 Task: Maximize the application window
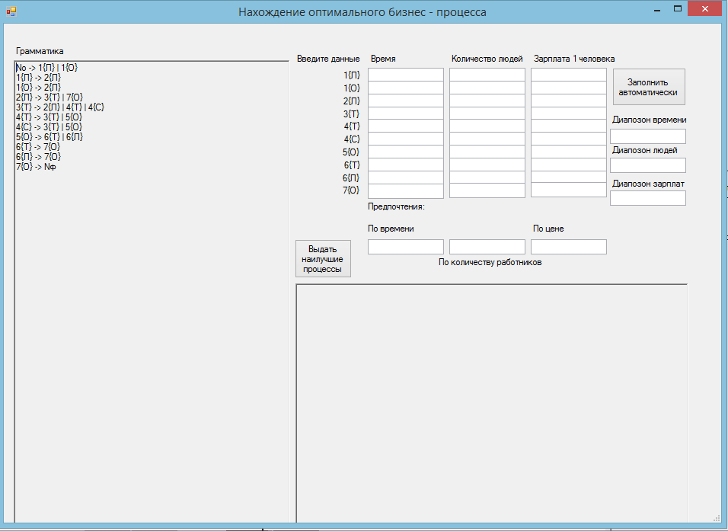point(677,9)
